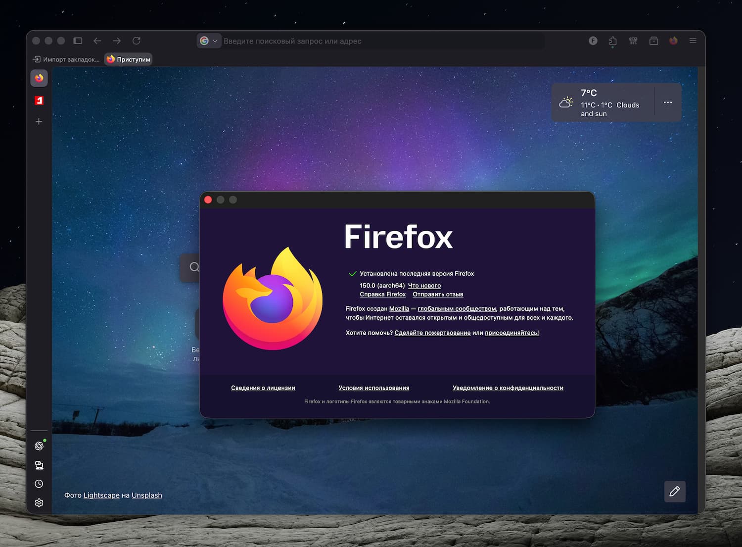Open Уведомление о конфиденциальности link

pyautogui.click(x=508, y=388)
